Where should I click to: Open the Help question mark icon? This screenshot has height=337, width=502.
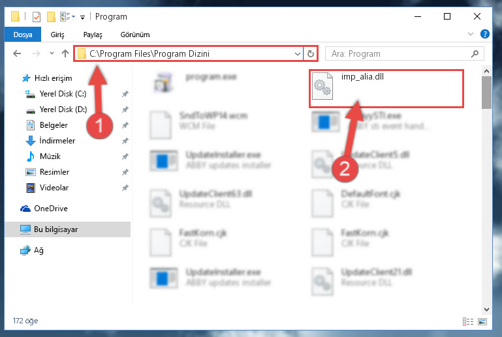point(485,34)
